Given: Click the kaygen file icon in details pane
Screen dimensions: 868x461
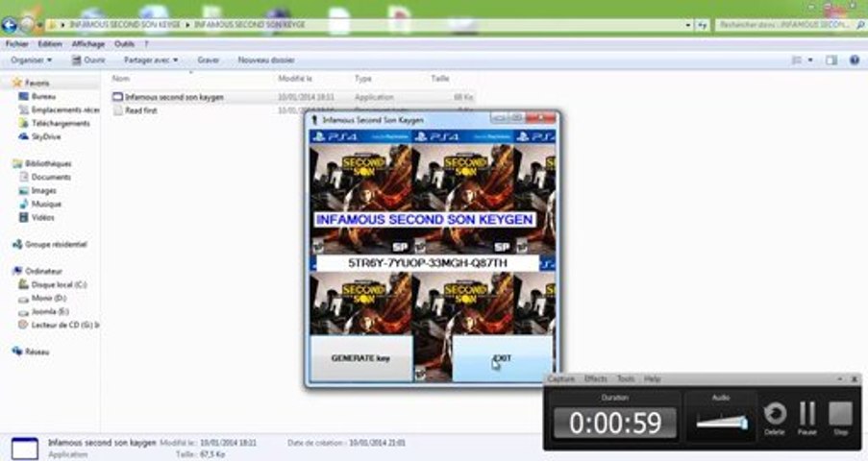Looking at the screenshot, I should pos(25,449).
